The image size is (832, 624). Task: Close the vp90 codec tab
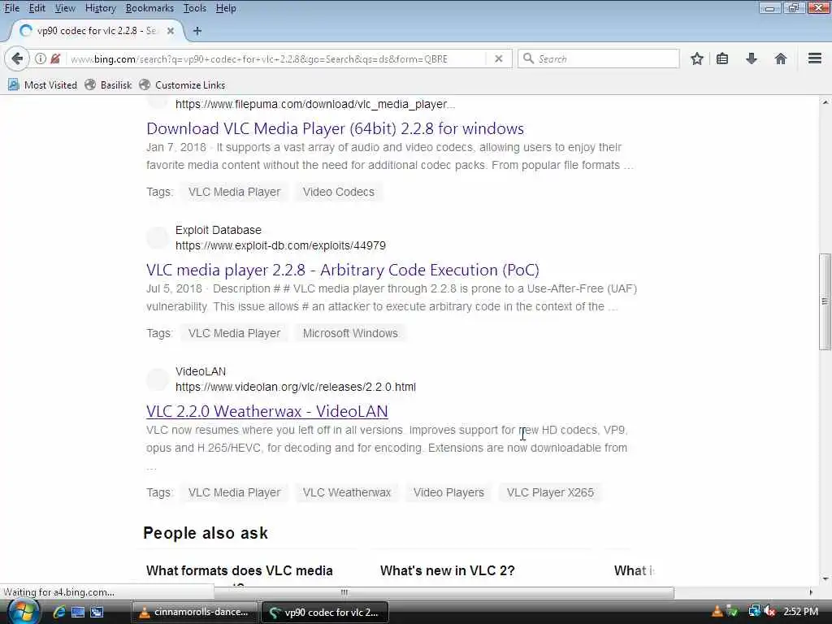coord(171,31)
